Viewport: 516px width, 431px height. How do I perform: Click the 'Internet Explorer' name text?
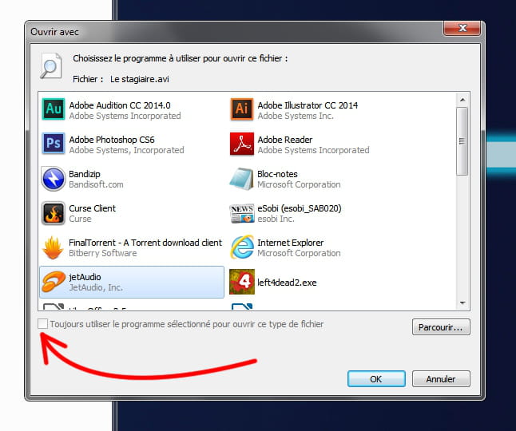(291, 243)
